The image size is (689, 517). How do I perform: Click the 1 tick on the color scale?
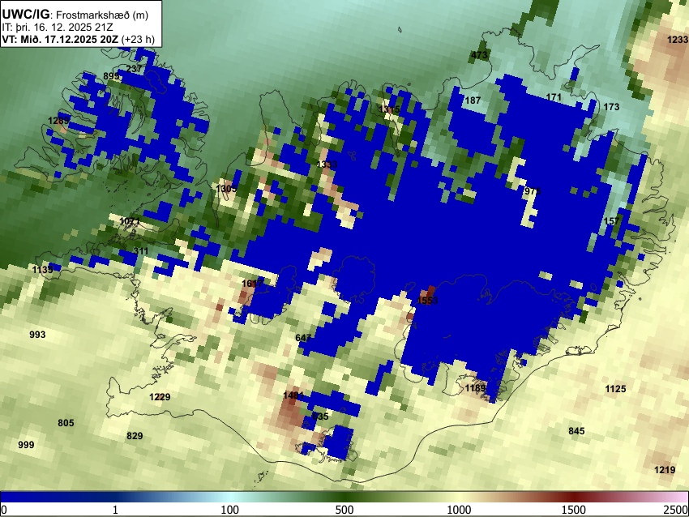click(x=115, y=510)
